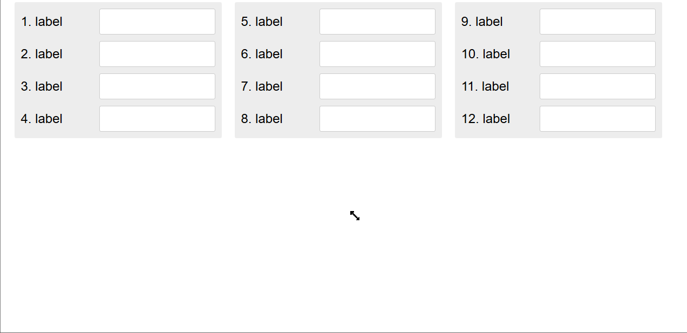Click the input next to 8. label
Screen dimensions: 687x333
pos(377,119)
